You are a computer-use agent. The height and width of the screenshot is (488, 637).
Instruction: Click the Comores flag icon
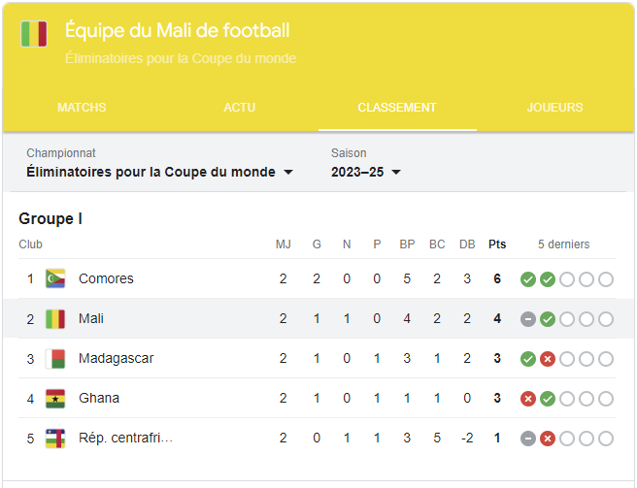55,278
